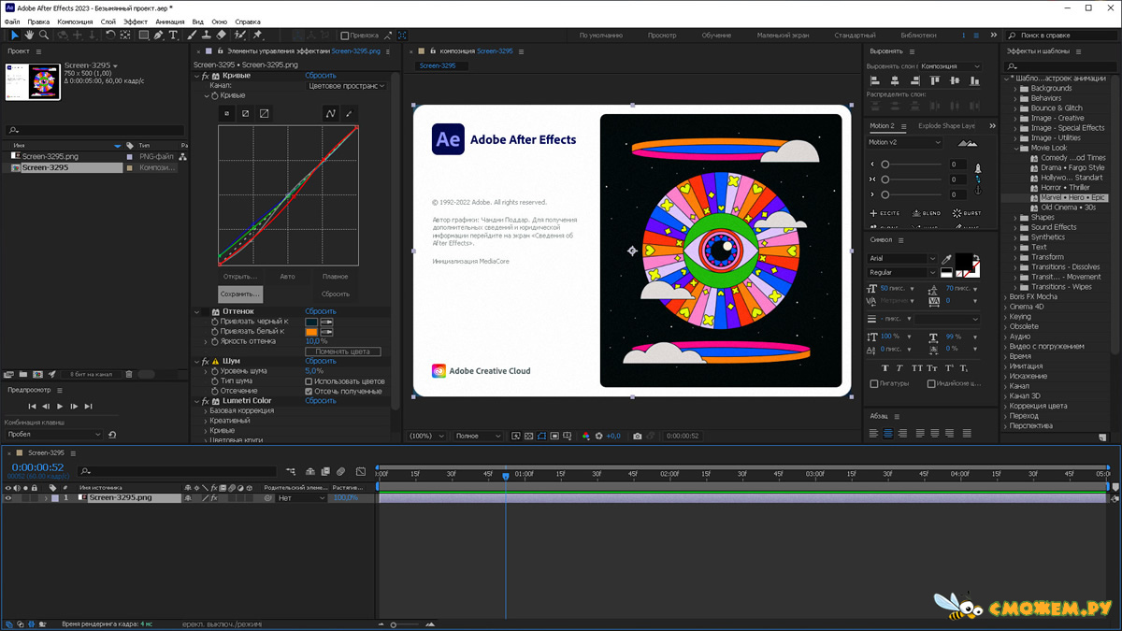Select the Rotation tool
1122x631 pixels.
click(x=110, y=36)
